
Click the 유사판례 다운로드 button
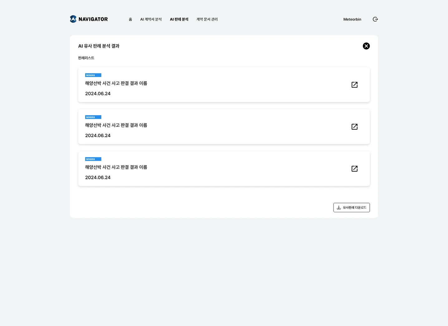[x=352, y=208]
